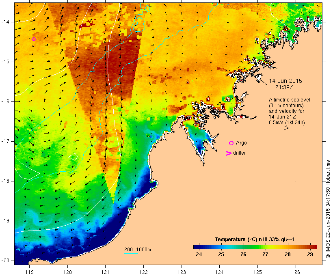Click the longitude label '119'
This screenshot has width=333, height=276.
(x=29, y=272)
